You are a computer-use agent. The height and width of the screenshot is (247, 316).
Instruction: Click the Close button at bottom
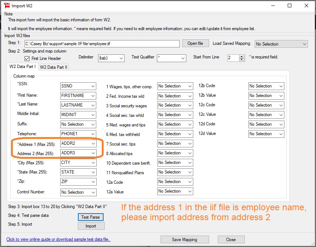pyautogui.click(x=231, y=240)
